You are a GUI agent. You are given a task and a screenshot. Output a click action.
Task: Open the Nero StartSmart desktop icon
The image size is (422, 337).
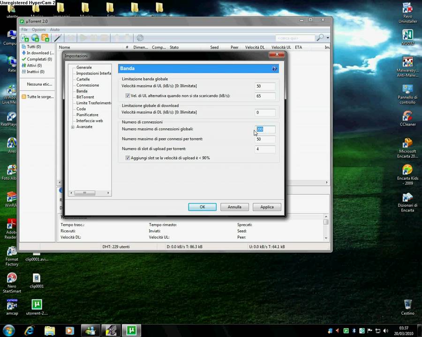click(12, 283)
